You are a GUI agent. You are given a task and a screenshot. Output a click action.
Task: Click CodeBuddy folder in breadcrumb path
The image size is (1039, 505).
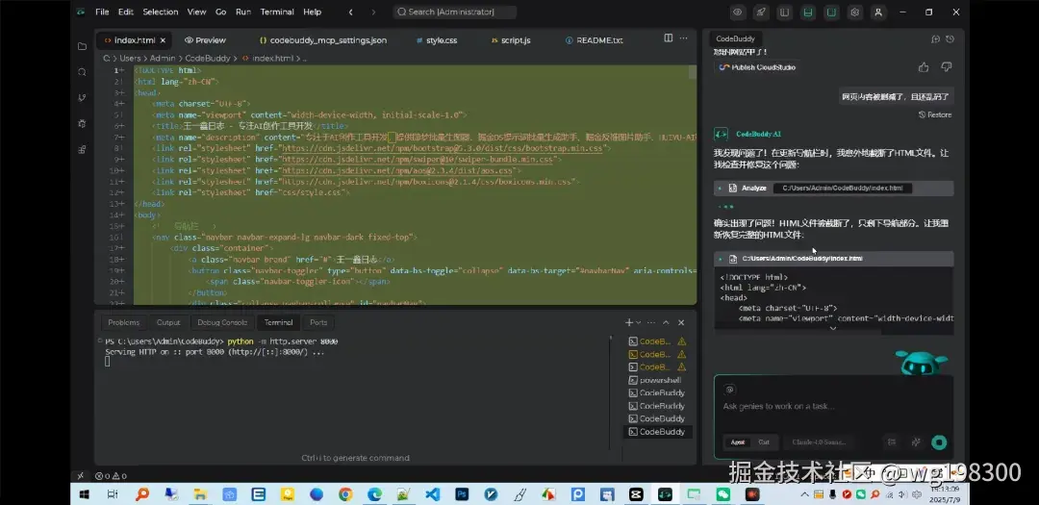[x=208, y=59]
